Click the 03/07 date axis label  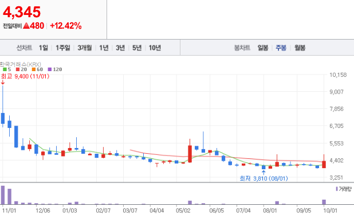tap(130, 211)
